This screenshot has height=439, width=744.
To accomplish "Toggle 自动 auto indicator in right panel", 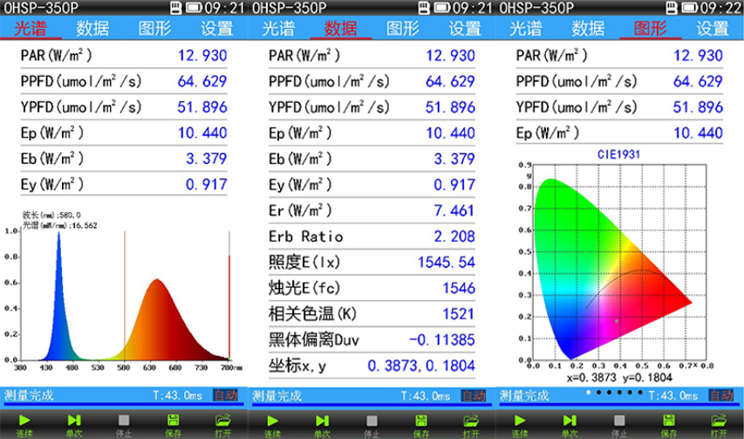I will 720,395.
